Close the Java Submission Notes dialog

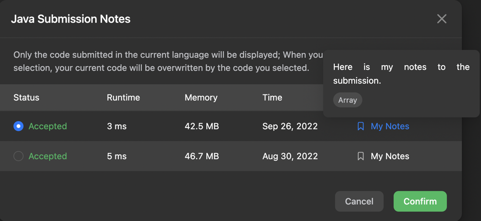442,19
